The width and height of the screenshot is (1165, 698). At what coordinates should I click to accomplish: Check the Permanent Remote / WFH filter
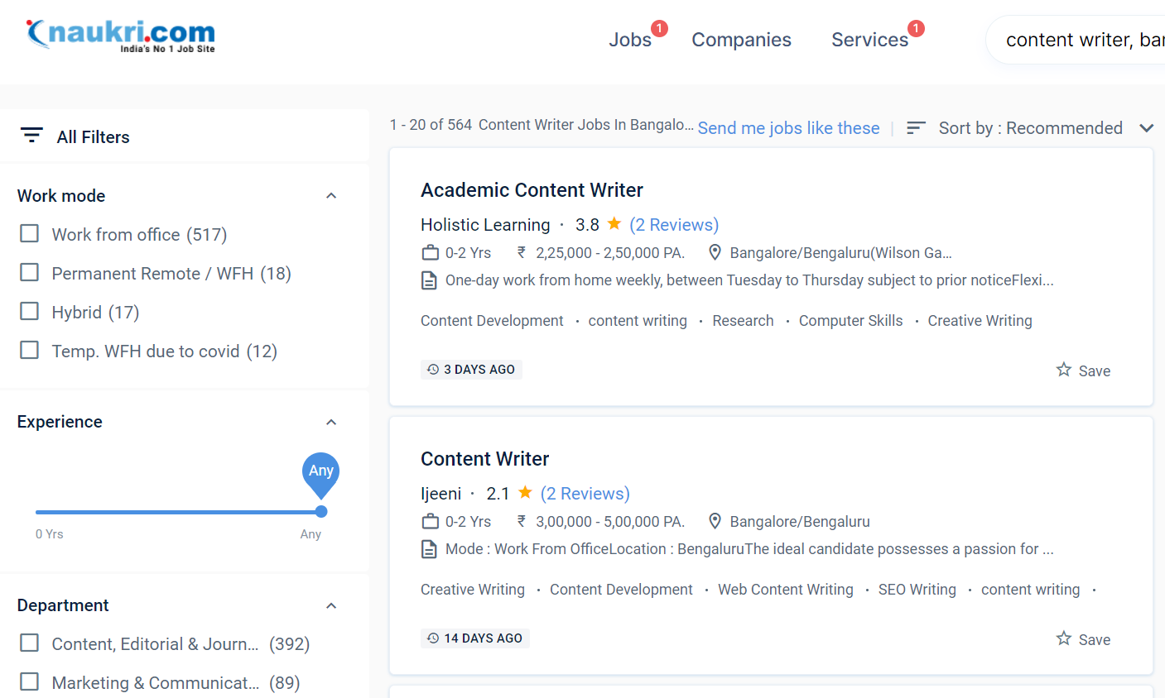pyautogui.click(x=30, y=273)
